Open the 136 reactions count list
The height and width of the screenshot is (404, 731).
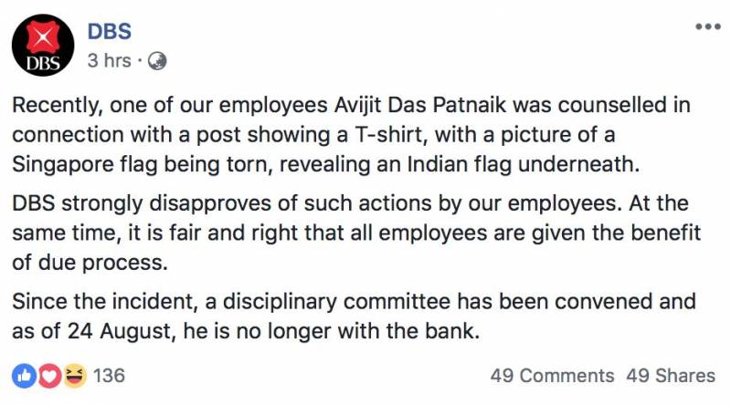coord(110,375)
